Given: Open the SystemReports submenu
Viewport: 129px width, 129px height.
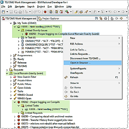Looking at the screenshot, I should pyautogui.click(x=93, y=68).
